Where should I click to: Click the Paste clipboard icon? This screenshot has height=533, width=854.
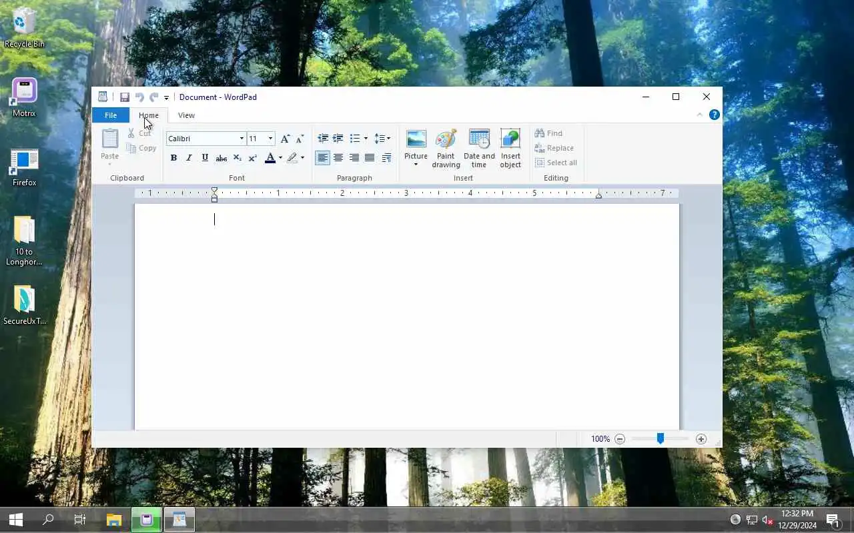pos(109,139)
